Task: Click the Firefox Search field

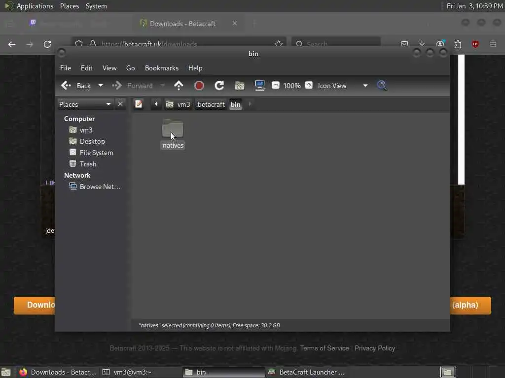Action: [x=336, y=44]
